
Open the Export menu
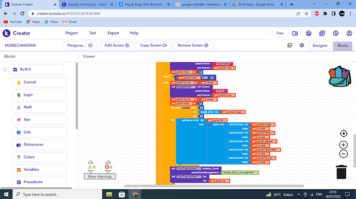click(x=113, y=33)
